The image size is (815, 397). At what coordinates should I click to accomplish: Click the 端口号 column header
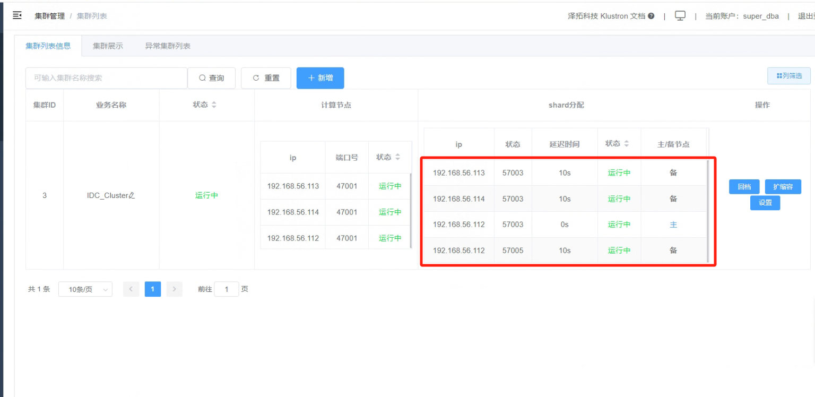347,157
